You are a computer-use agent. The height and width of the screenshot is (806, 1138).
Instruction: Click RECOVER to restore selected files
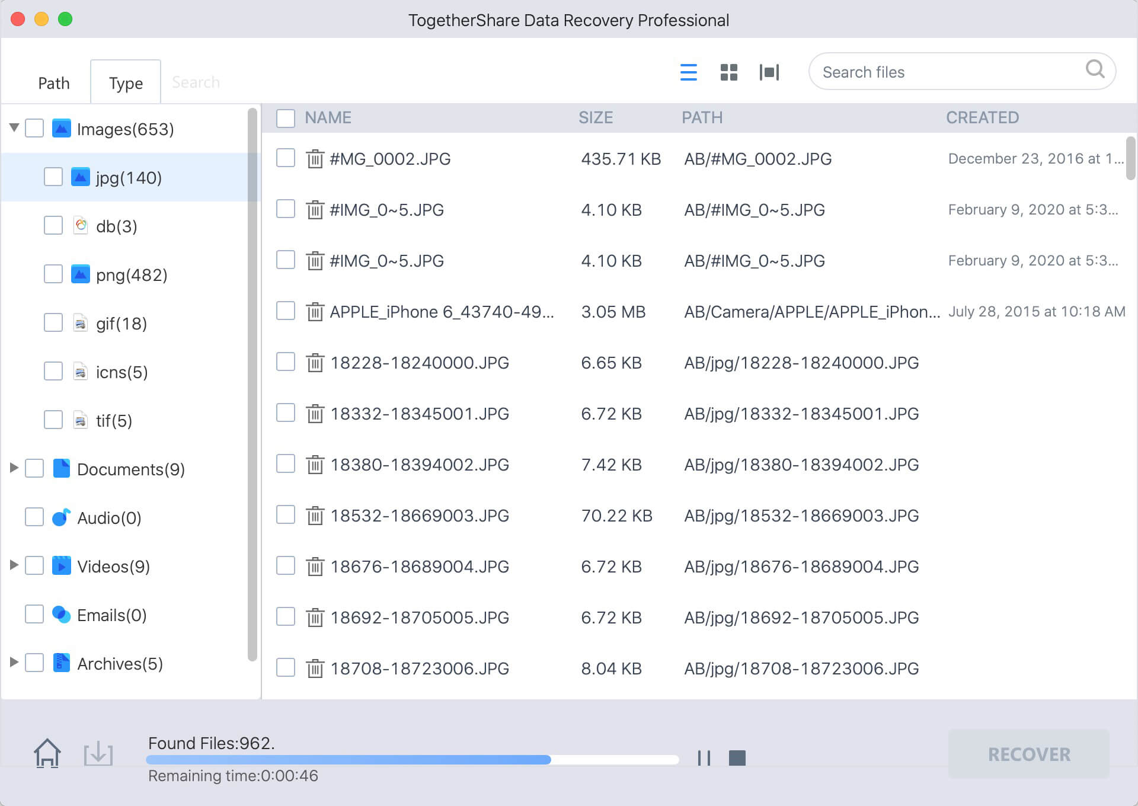pos(1029,754)
